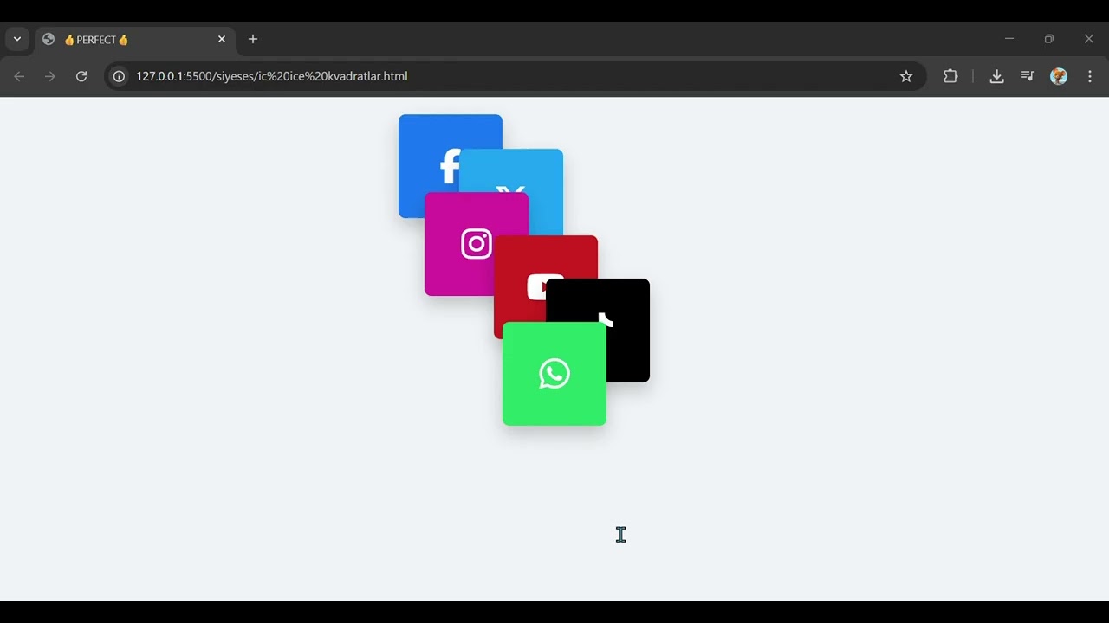Select the PERFECT tab
This screenshot has height=623, width=1109.
(134, 40)
